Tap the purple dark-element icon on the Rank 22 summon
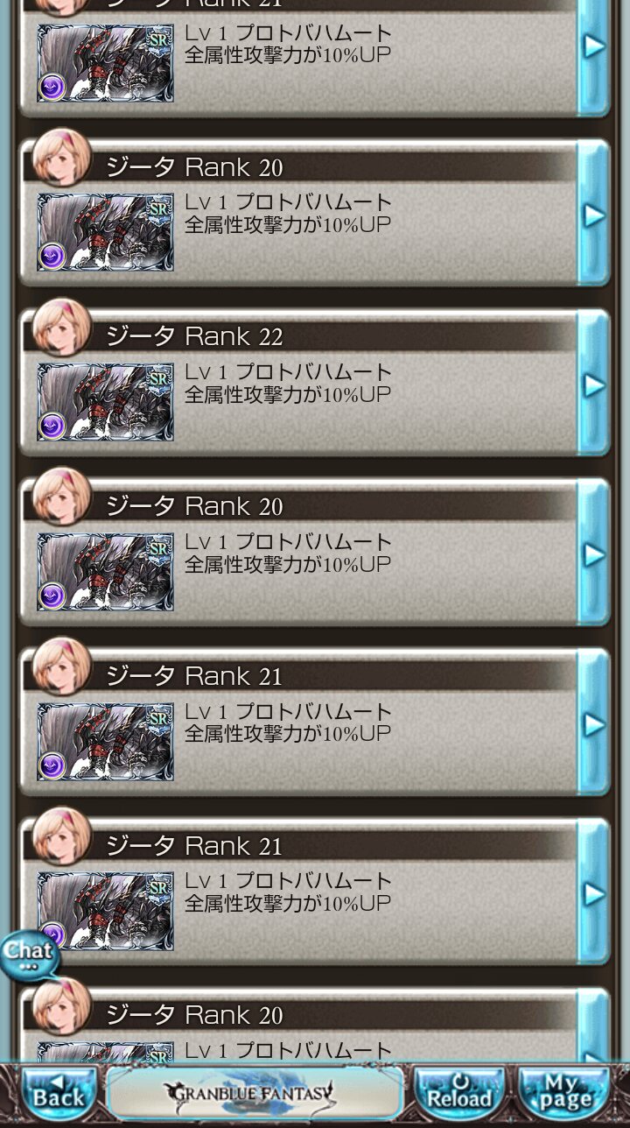Image resolution: width=630 pixels, height=1128 pixels. coord(52,426)
